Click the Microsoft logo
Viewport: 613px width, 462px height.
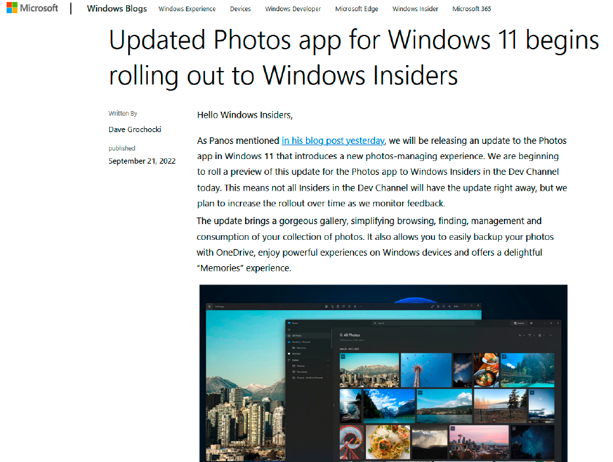coord(32,8)
